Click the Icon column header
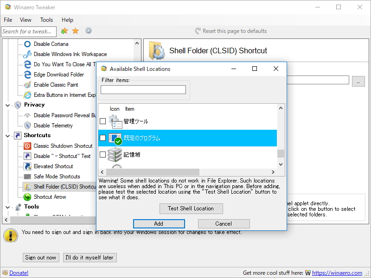The width and height of the screenshot is (371, 278). 115,109
